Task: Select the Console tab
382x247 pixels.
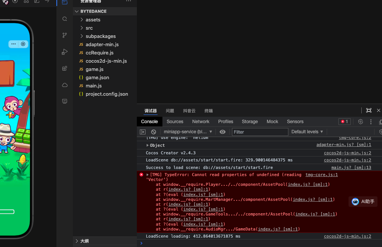Action: [149, 122]
